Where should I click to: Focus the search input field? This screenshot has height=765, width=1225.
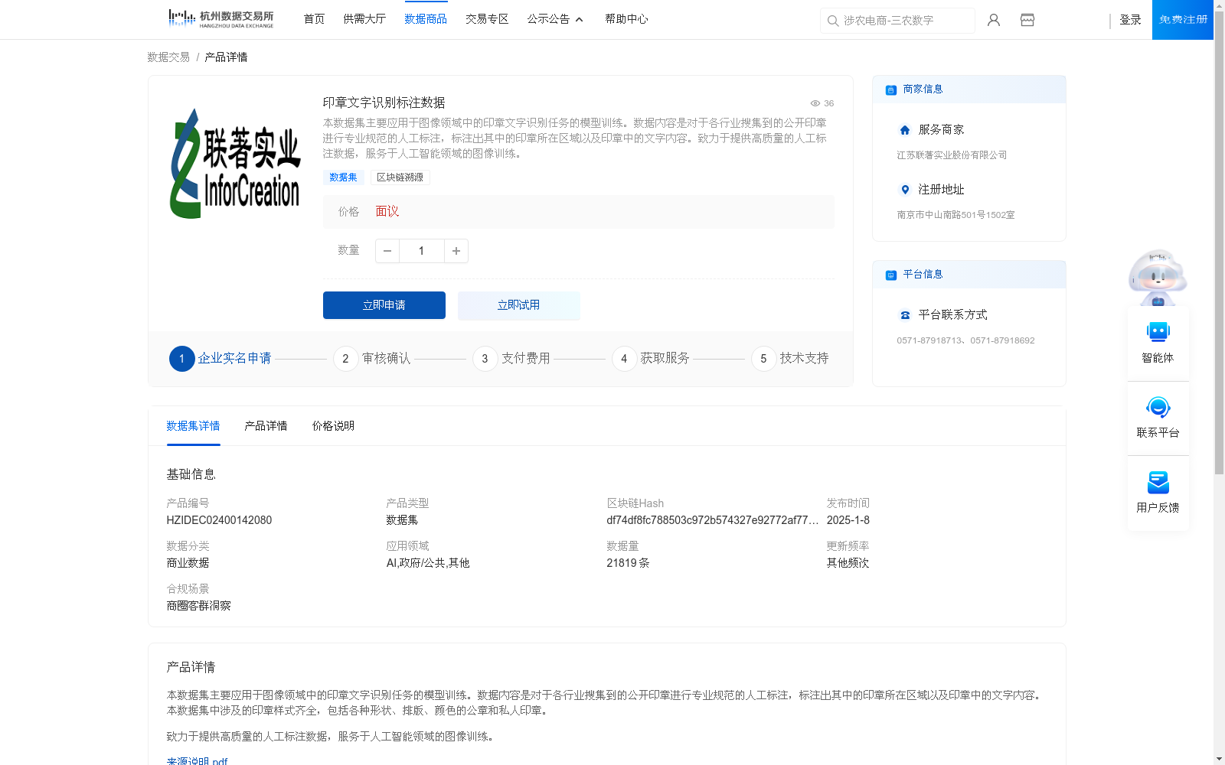click(x=897, y=21)
